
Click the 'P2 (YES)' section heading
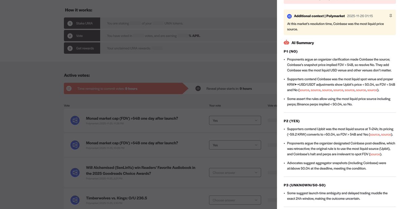point(292,121)
